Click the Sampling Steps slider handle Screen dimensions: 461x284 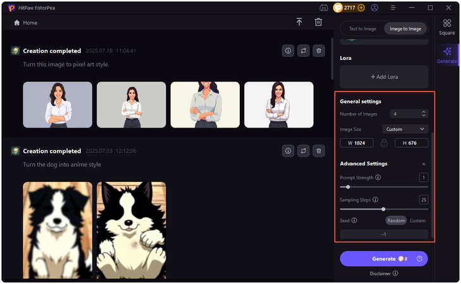(x=383, y=209)
